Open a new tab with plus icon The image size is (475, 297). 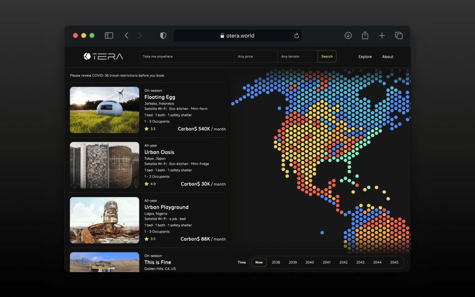[382, 36]
